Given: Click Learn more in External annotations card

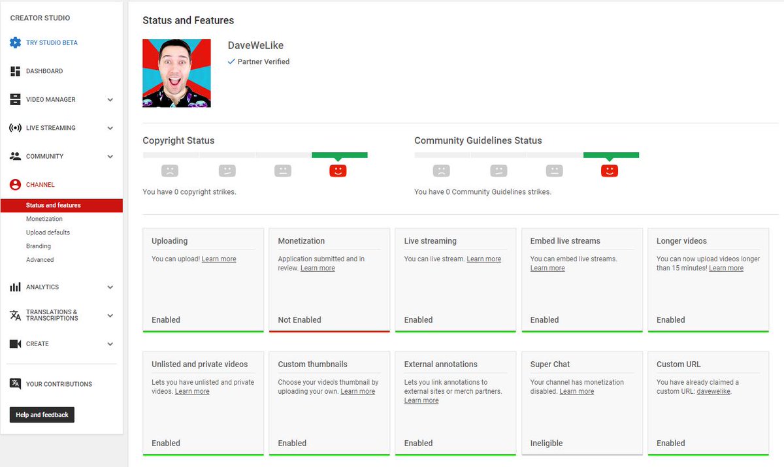Looking at the screenshot, I should tap(421, 401).
